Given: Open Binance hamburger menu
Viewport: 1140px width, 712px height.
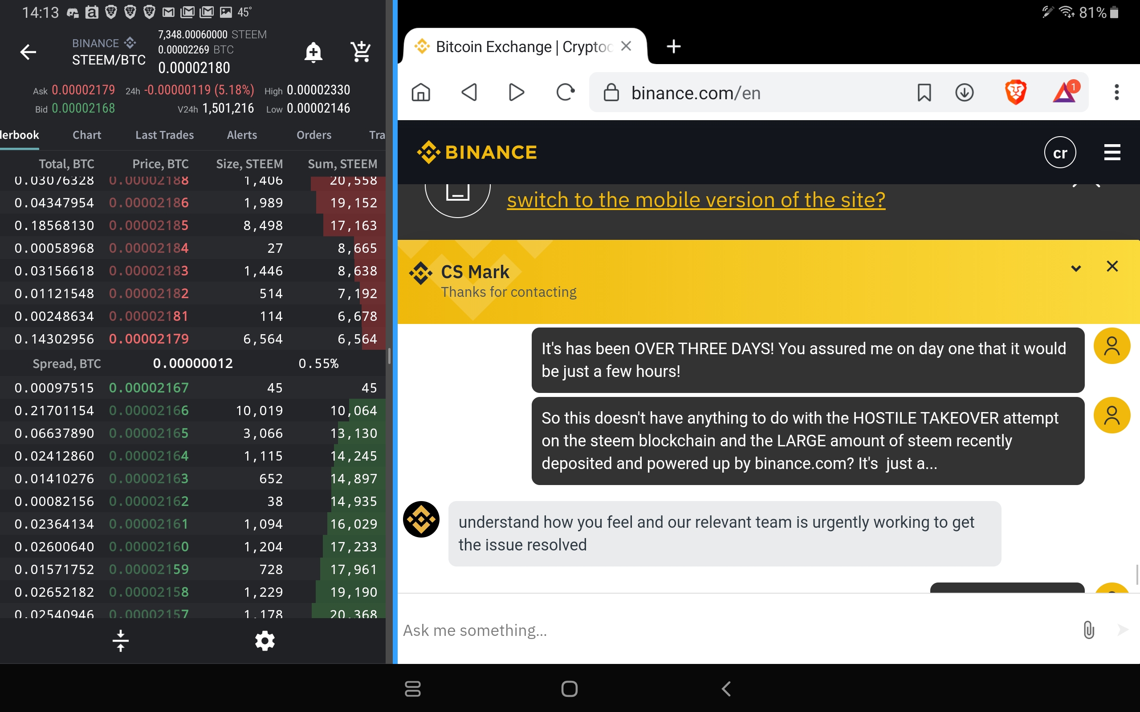Looking at the screenshot, I should pos(1112,152).
